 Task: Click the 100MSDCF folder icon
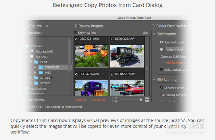pos(41,67)
